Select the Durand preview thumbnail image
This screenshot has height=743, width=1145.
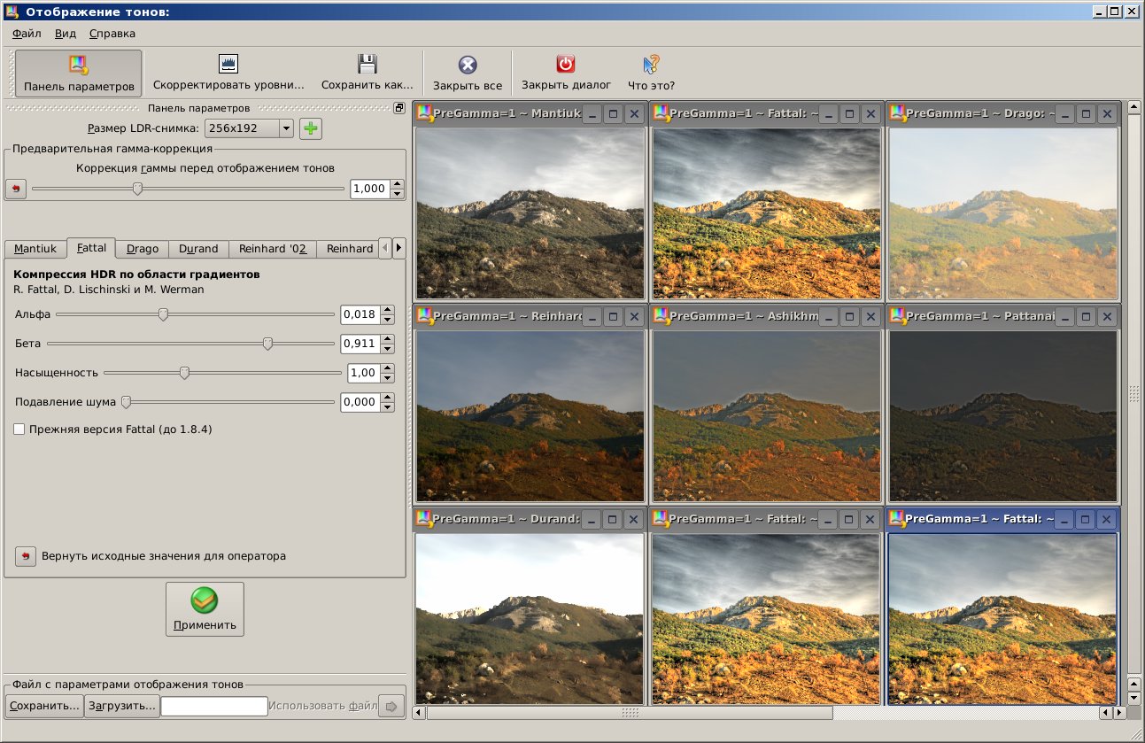click(530, 617)
